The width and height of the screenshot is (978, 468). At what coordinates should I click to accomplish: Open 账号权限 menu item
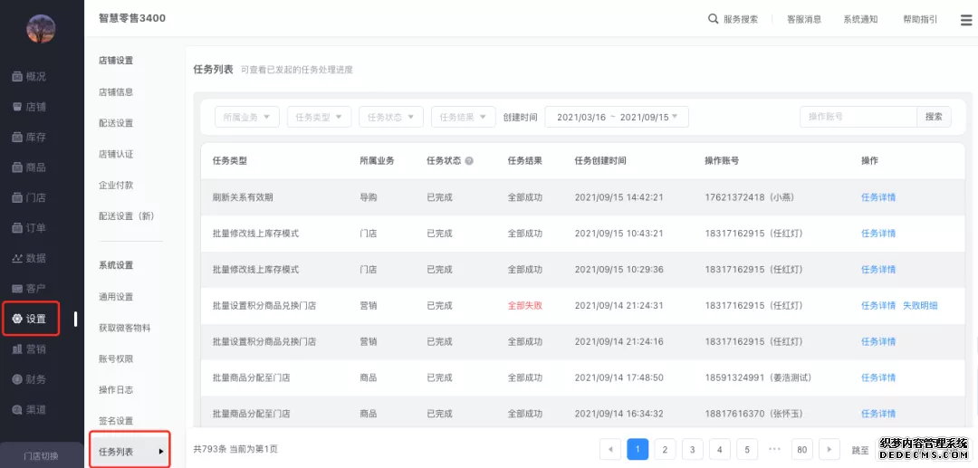pyautogui.click(x=116, y=359)
